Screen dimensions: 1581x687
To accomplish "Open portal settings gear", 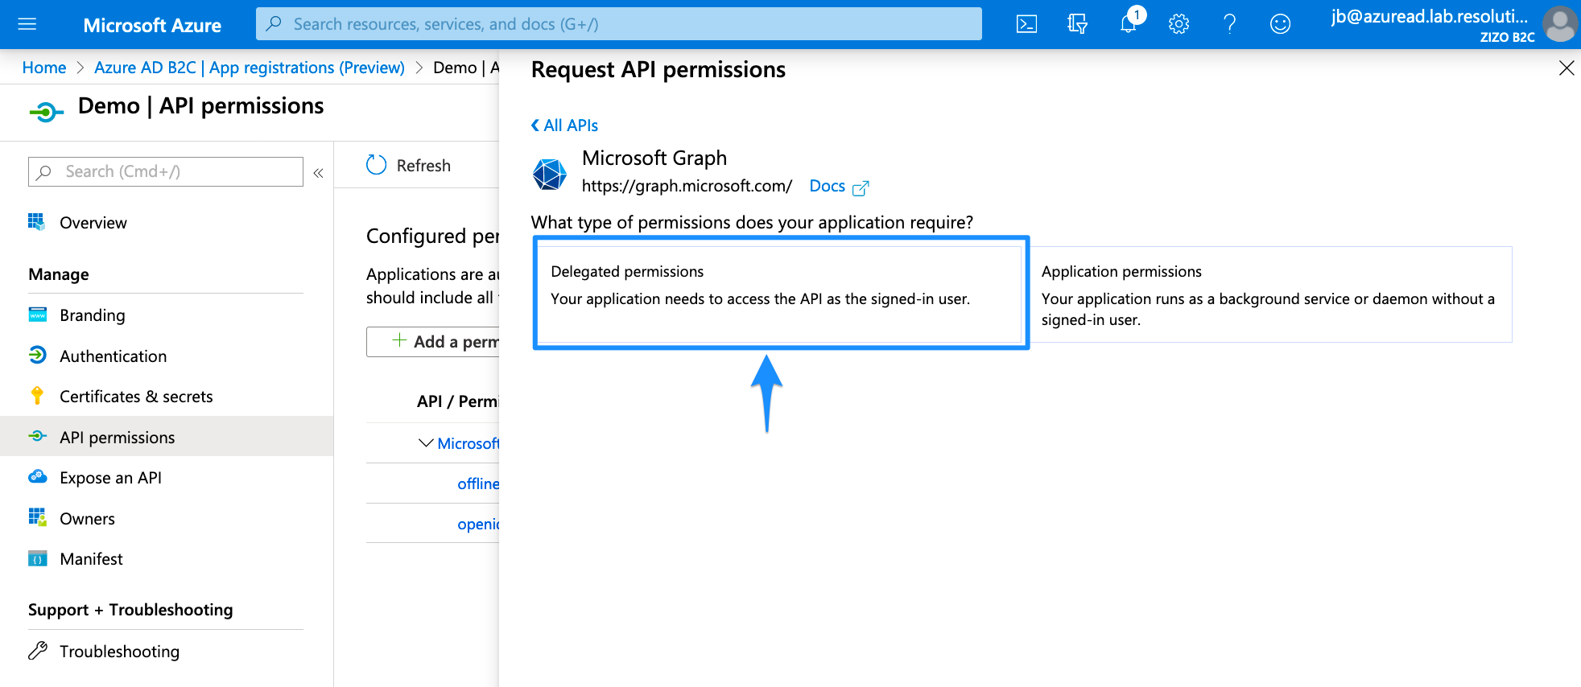I will coord(1179,24).
